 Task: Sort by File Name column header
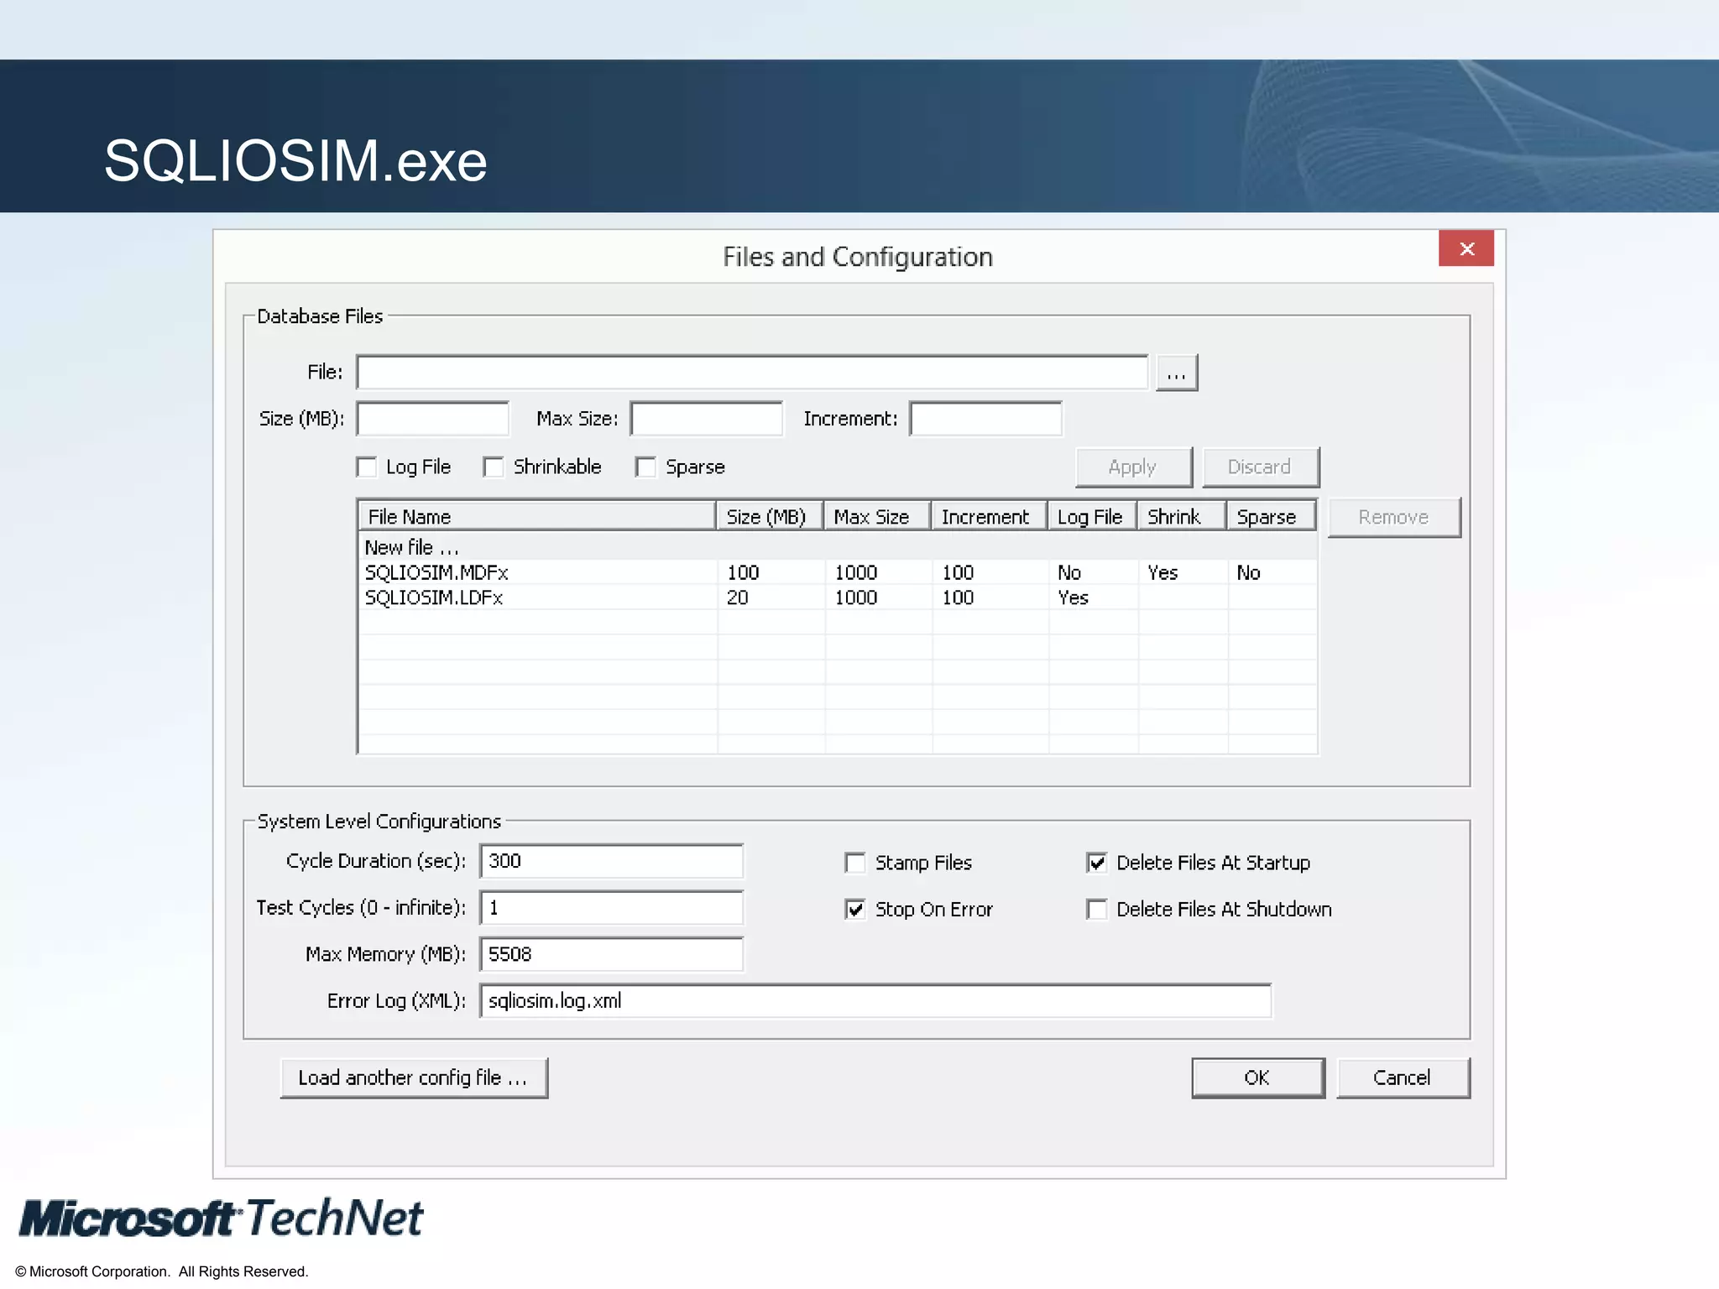537,517
